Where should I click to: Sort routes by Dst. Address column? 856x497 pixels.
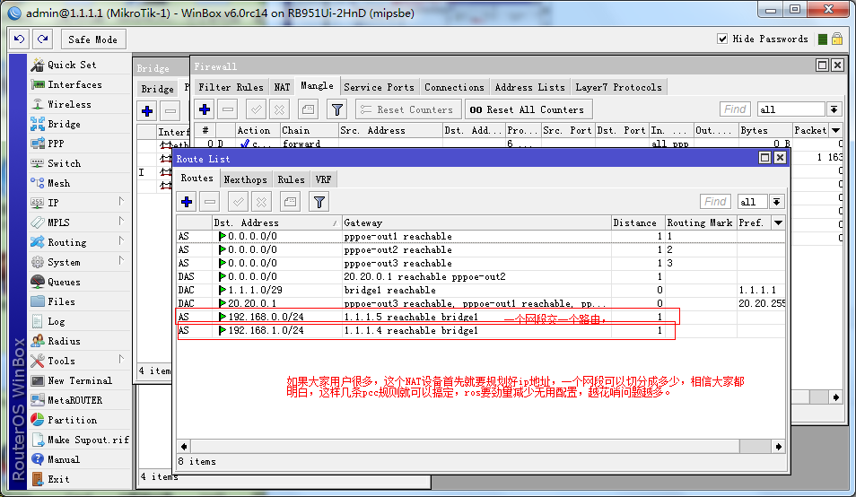pyautogui.click(x=276, y=222)
